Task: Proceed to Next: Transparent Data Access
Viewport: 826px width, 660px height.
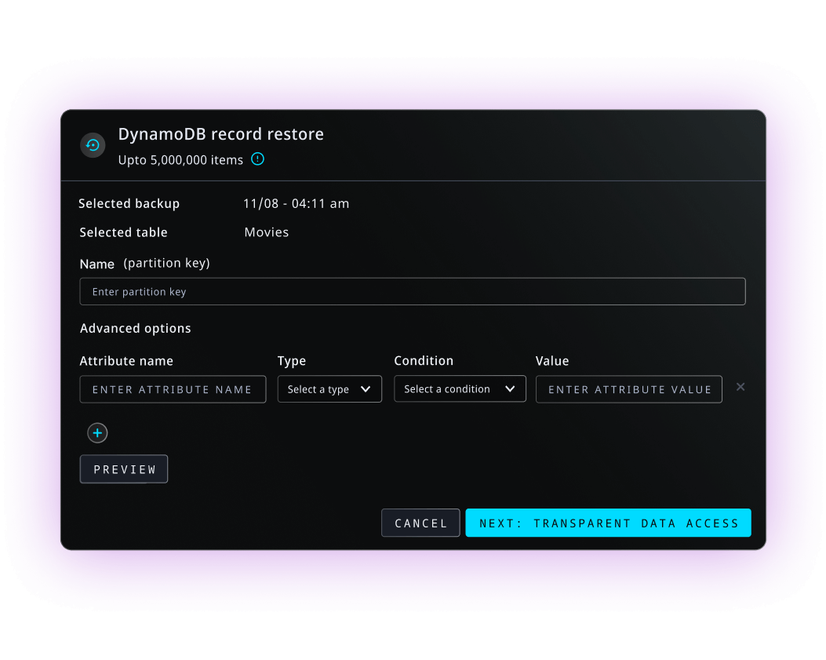Action: pos(609,523)
